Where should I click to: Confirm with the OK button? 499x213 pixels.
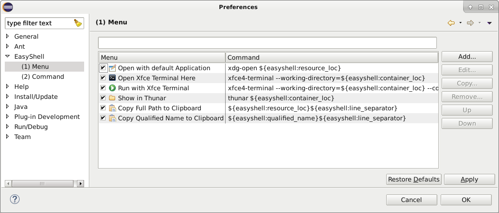coord(466,200)
